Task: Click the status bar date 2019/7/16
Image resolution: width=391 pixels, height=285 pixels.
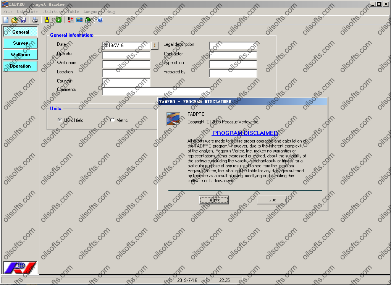Action: [187, 280]
